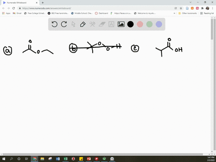Viewport: 216px width, 162px height.
Task: Select the text box tool
Action: (x=111, y=24)
